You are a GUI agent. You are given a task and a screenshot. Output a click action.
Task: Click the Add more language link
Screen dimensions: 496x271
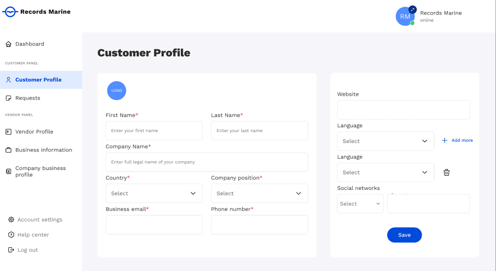(x=457, y=140)
